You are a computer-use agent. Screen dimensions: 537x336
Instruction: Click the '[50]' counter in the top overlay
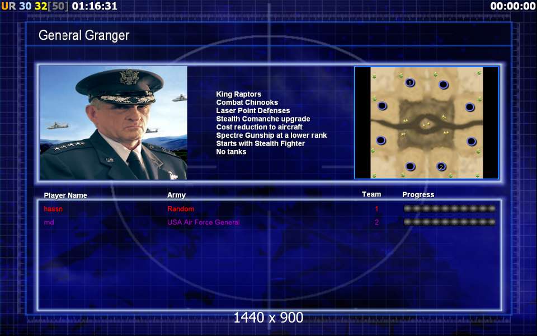point(58,6)
